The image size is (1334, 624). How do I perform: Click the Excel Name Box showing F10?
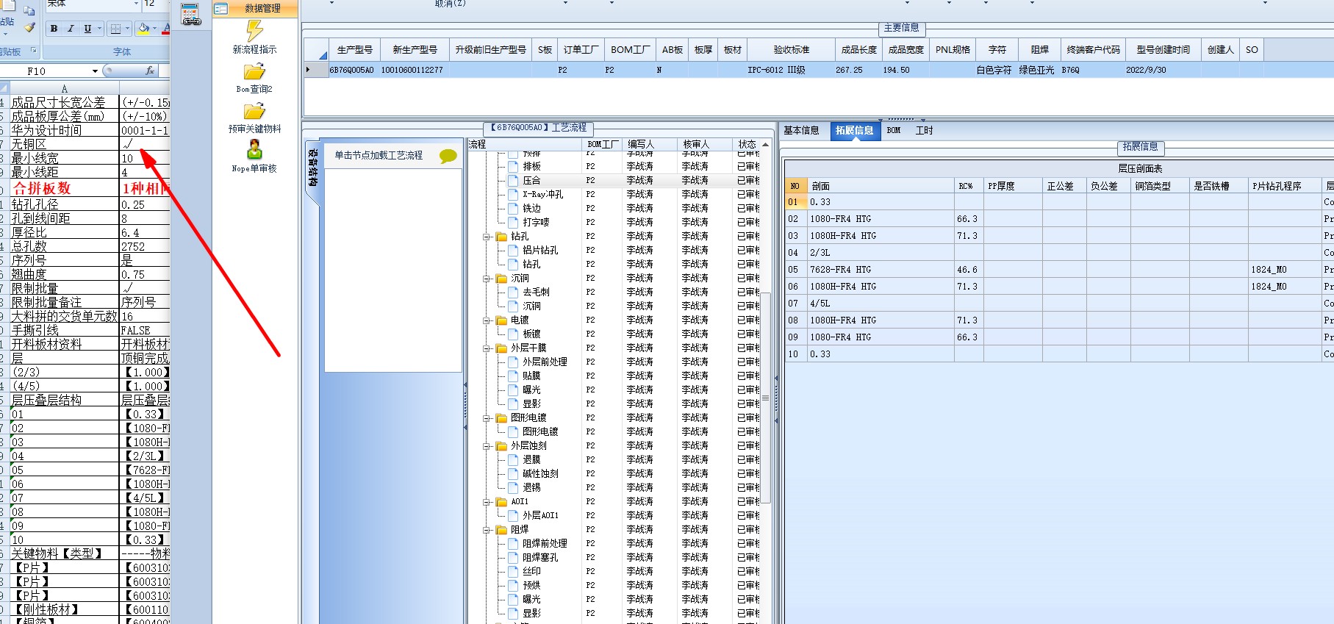(46, 71)
